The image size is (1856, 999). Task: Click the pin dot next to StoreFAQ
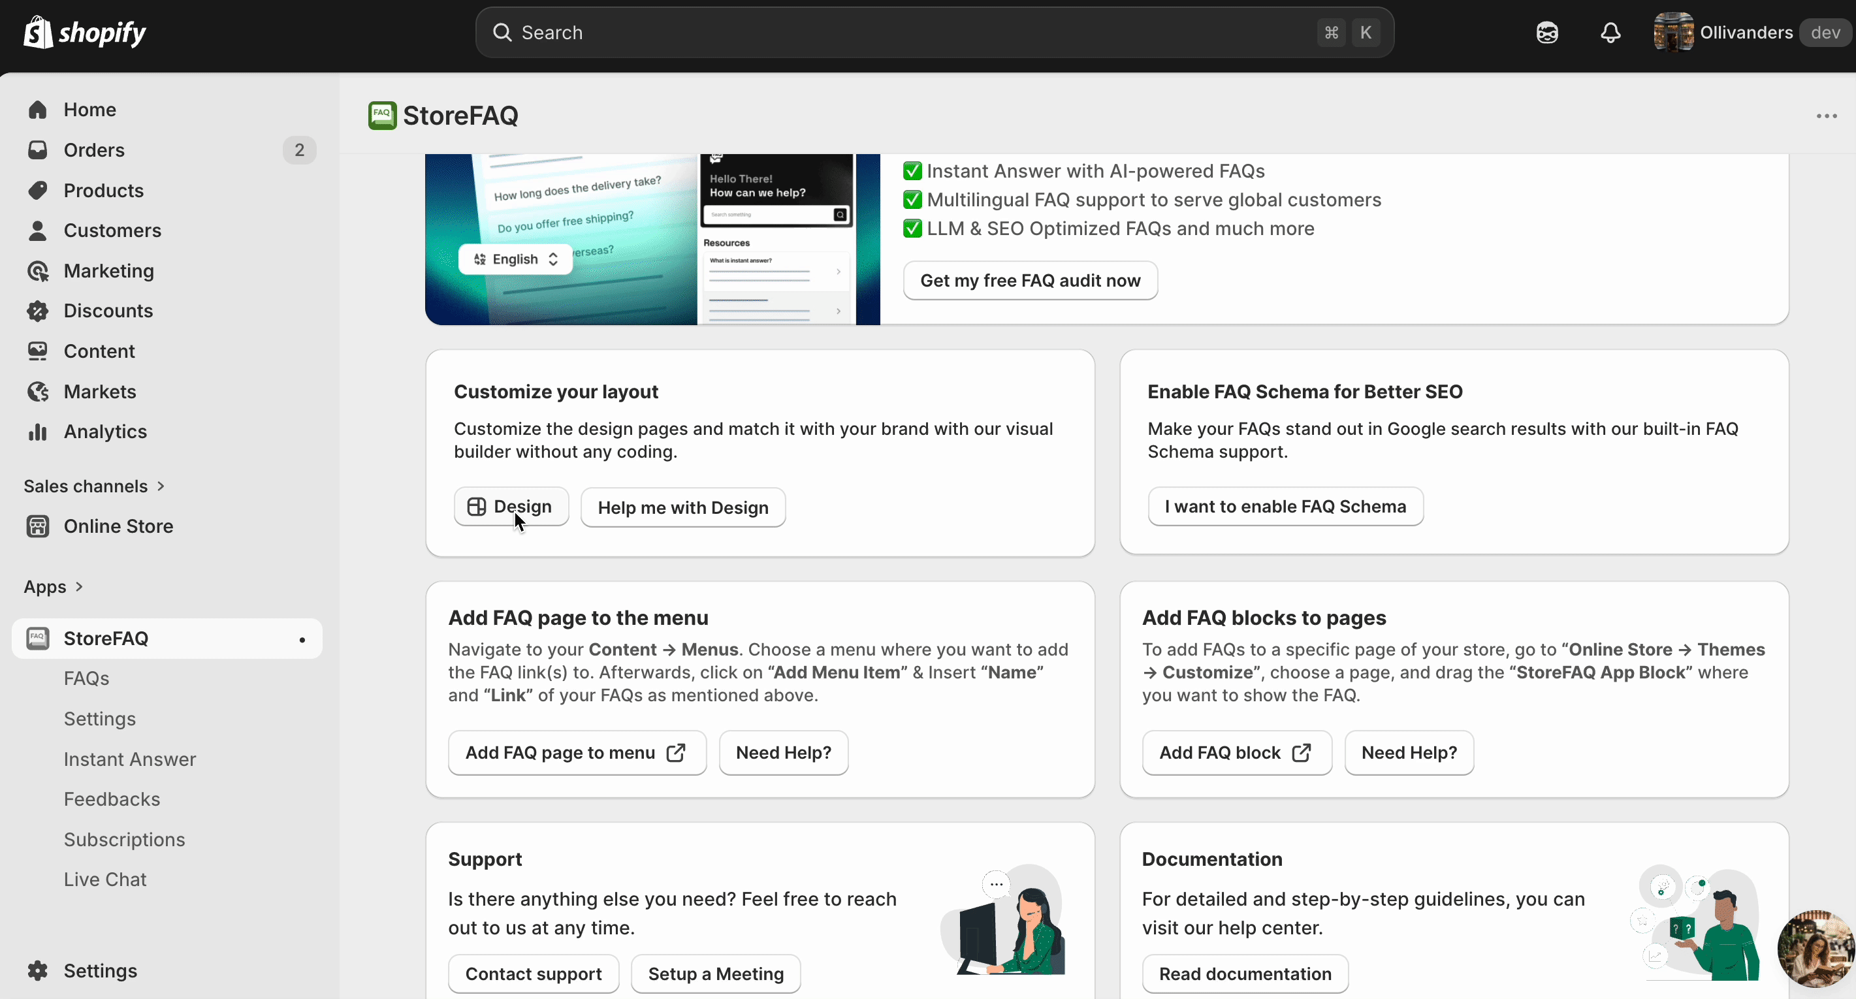tap(302, 640)
